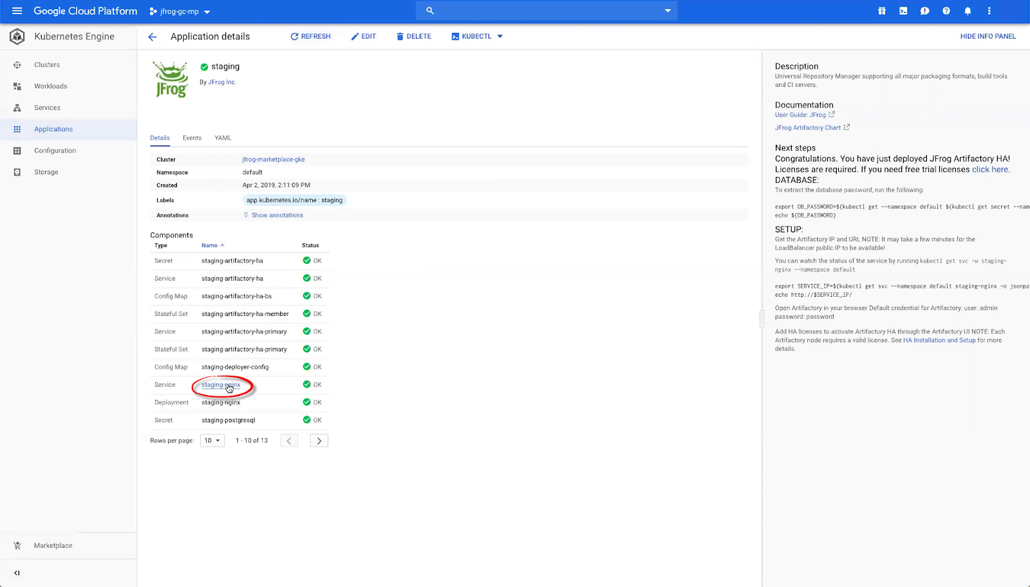
Task: Open the gift icon in top bar
Action: click(881, 11)
